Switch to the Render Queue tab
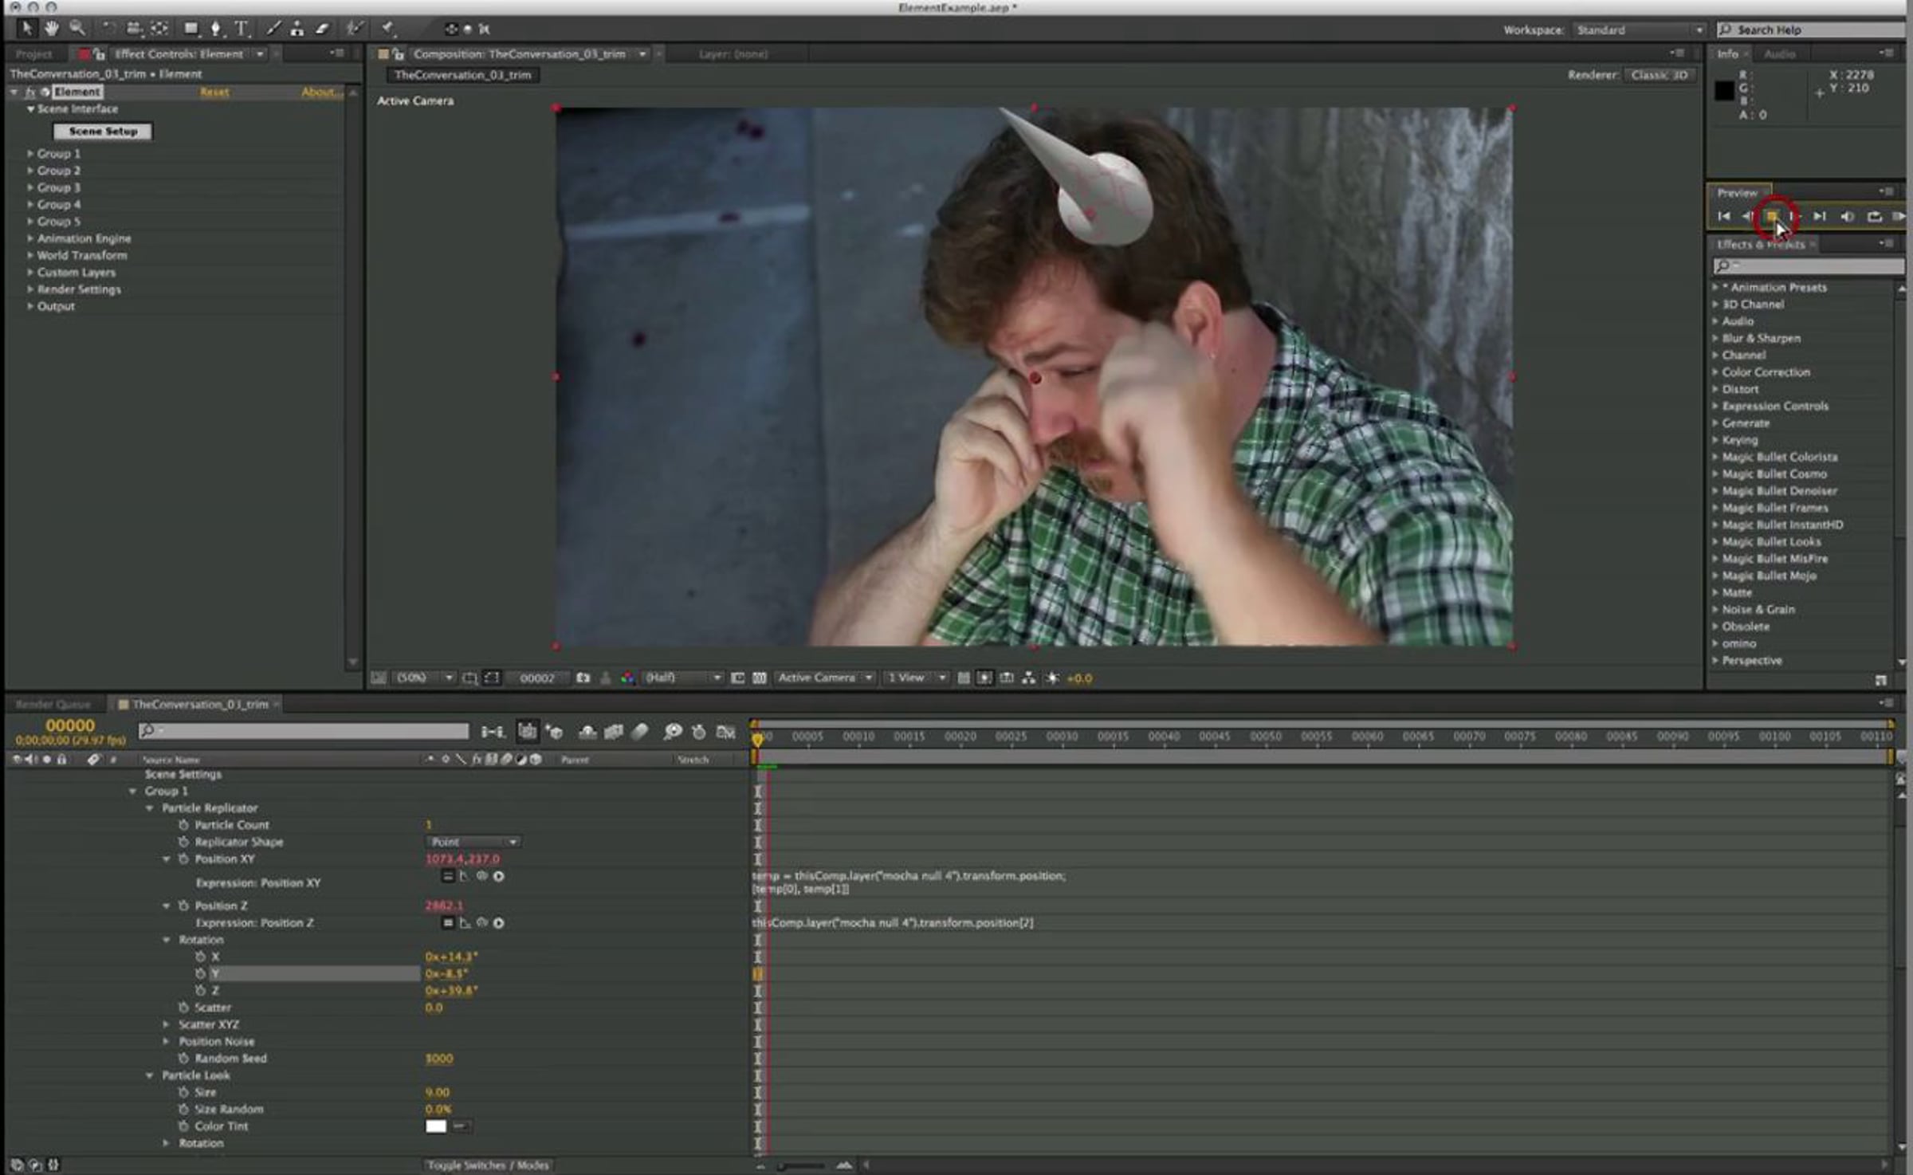The height and width of the screenshot is (1175, 1913). (x=53, y=704)
